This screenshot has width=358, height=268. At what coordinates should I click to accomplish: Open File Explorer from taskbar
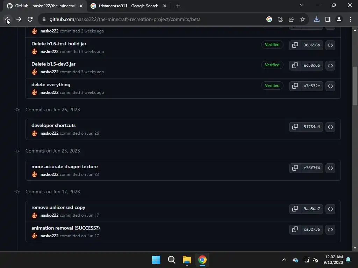click(187, 260)
